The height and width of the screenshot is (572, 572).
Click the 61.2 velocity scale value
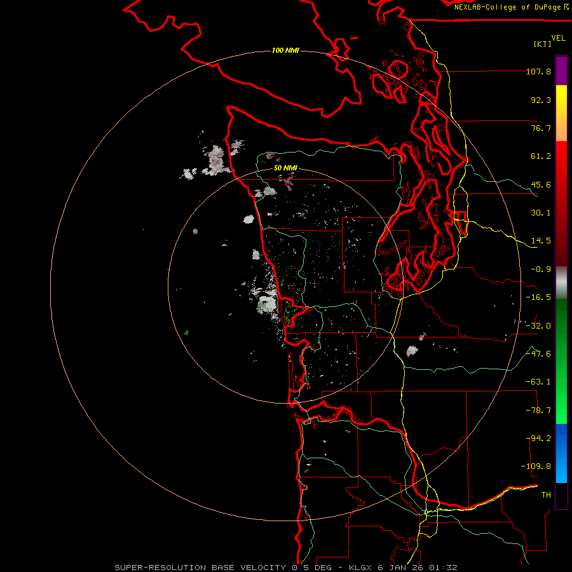pos(541,156)
